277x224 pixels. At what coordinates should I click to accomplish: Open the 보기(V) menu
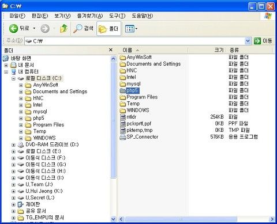(x=62, y=16)
